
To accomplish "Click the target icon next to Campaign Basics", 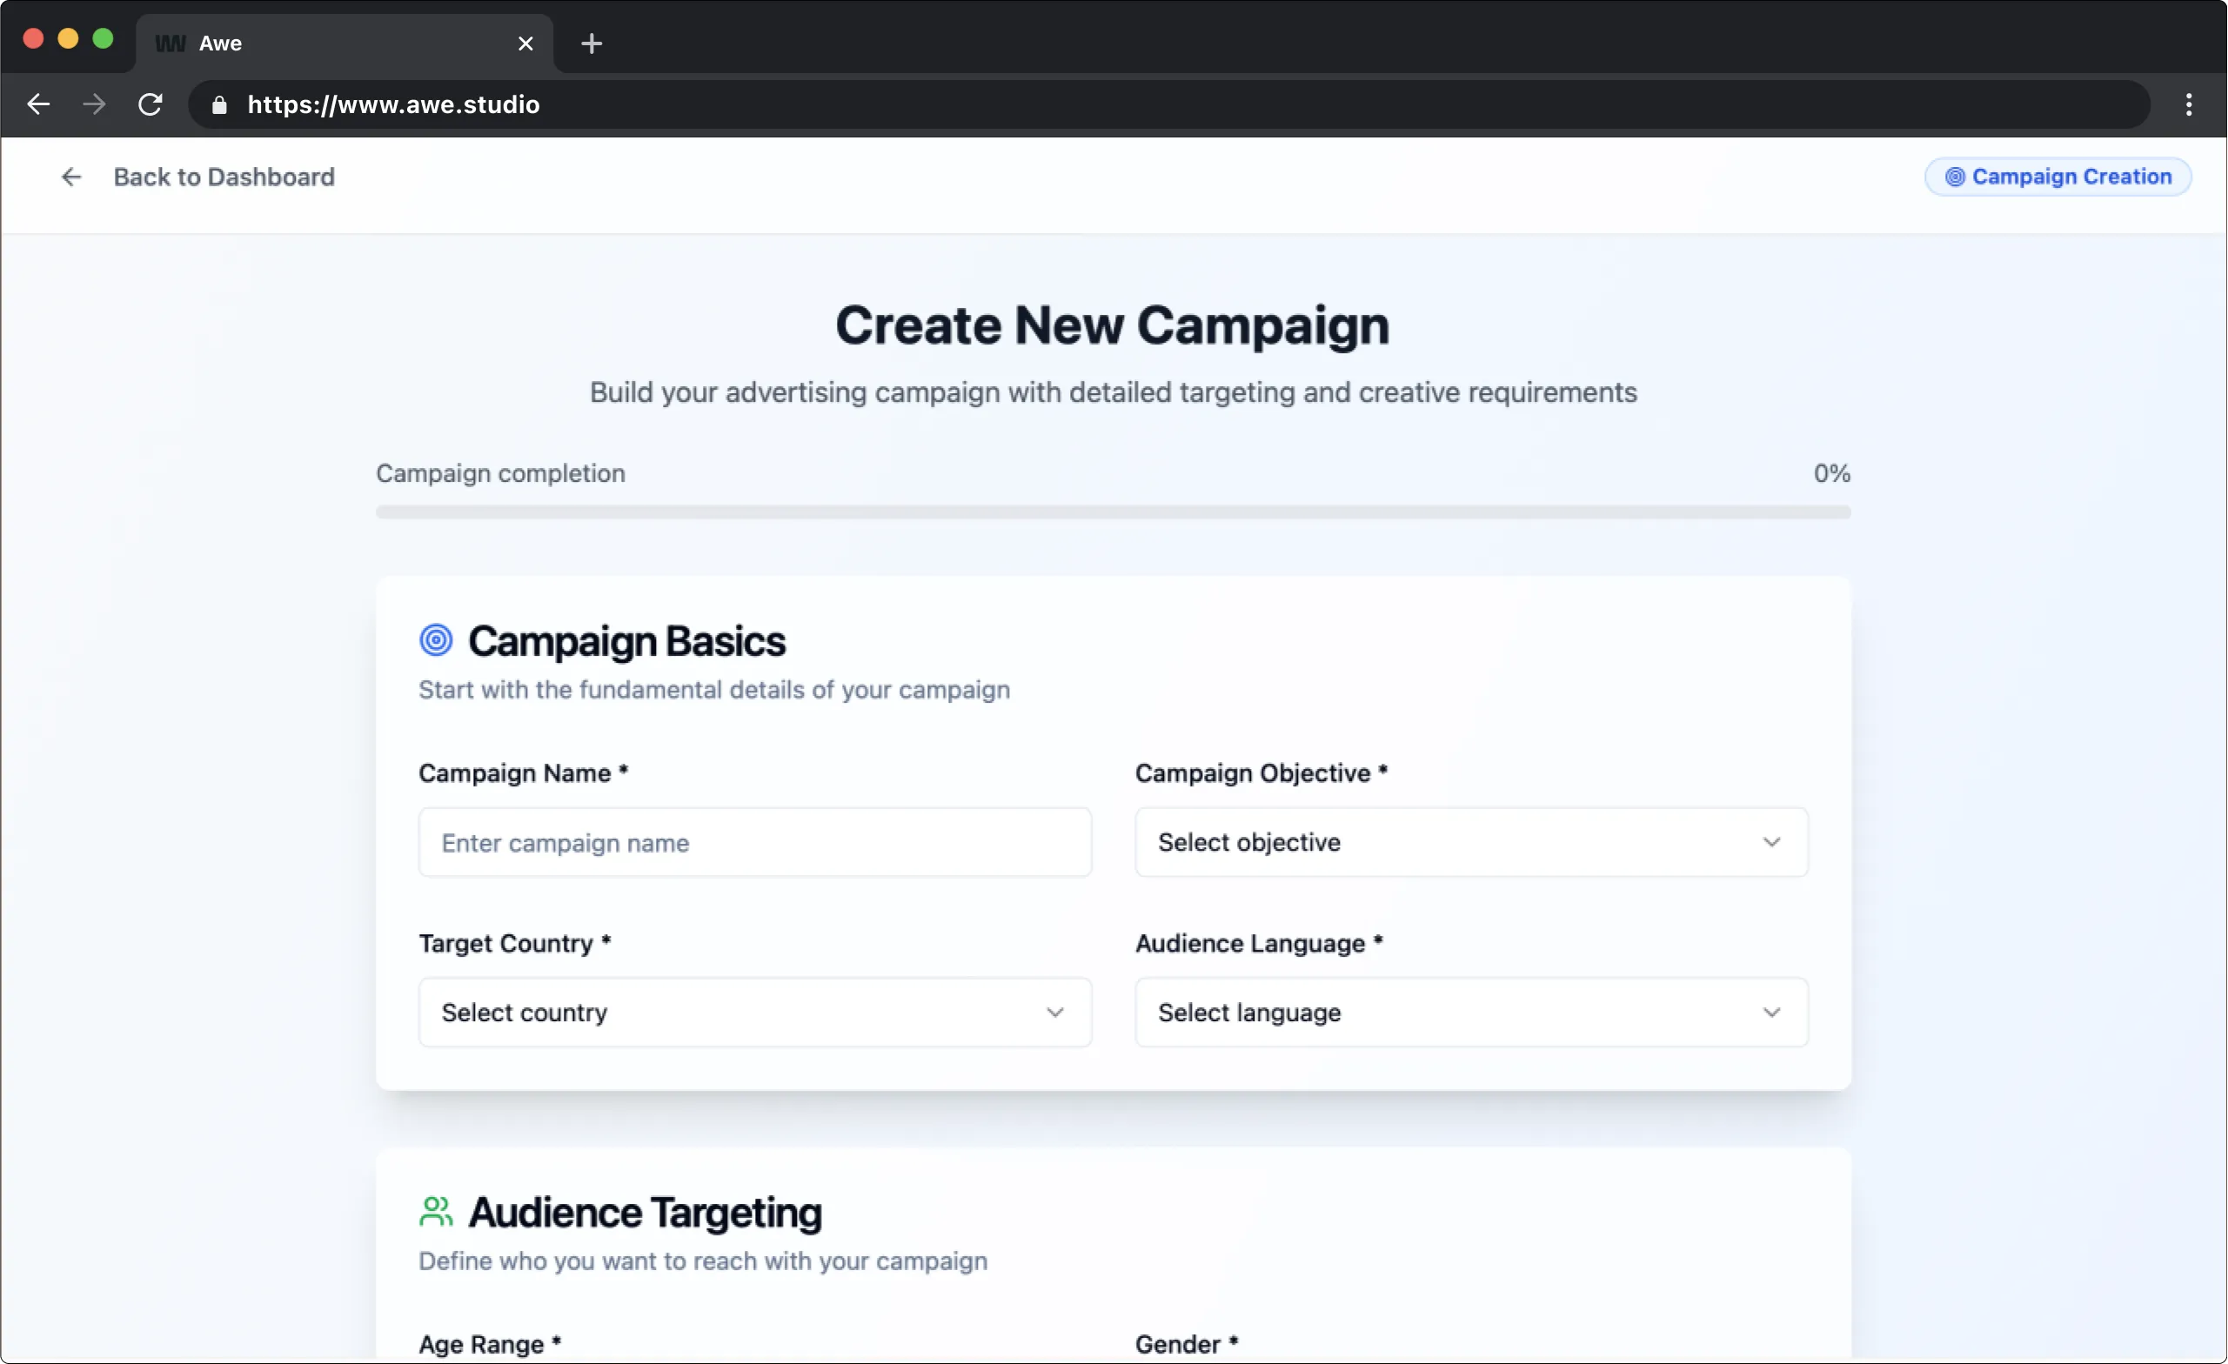I will pyautogui.click(x=436, y=640).
